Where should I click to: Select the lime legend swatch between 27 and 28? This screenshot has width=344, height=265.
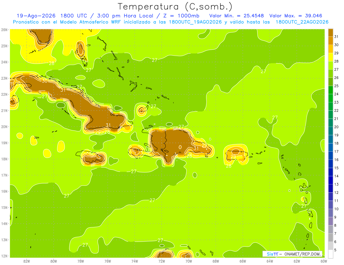point(331,65)
